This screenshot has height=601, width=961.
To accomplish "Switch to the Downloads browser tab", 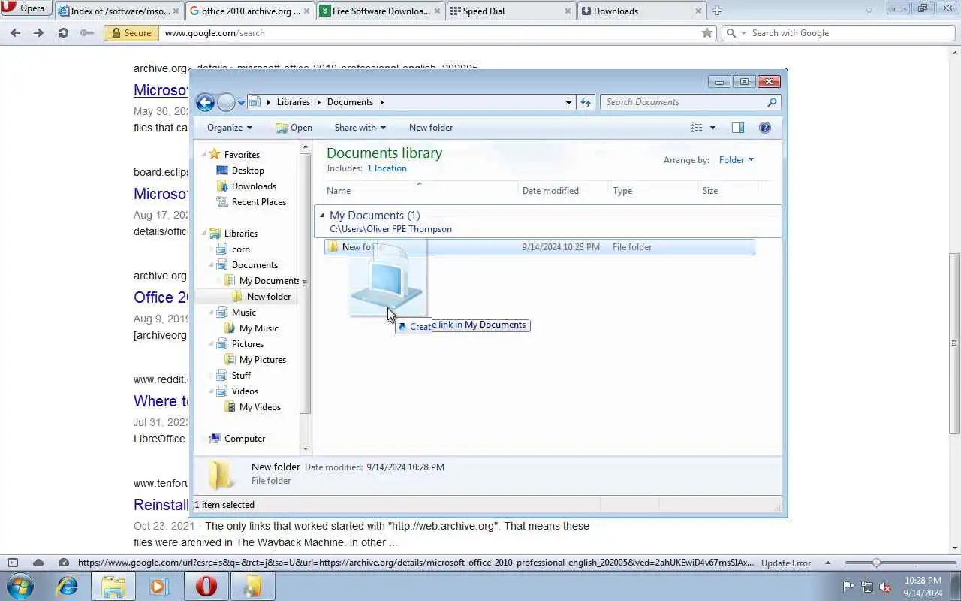I will point(642,11).
